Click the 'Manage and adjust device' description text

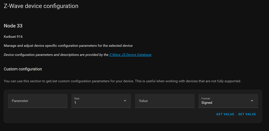68,46
